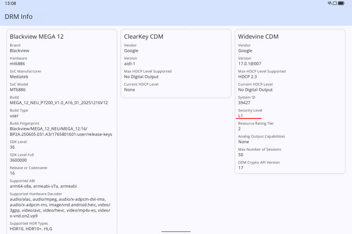The width and height of the screenshot is (352, 234).
Task: Tap the square icon beside the battery
Action: click(334, 3)
